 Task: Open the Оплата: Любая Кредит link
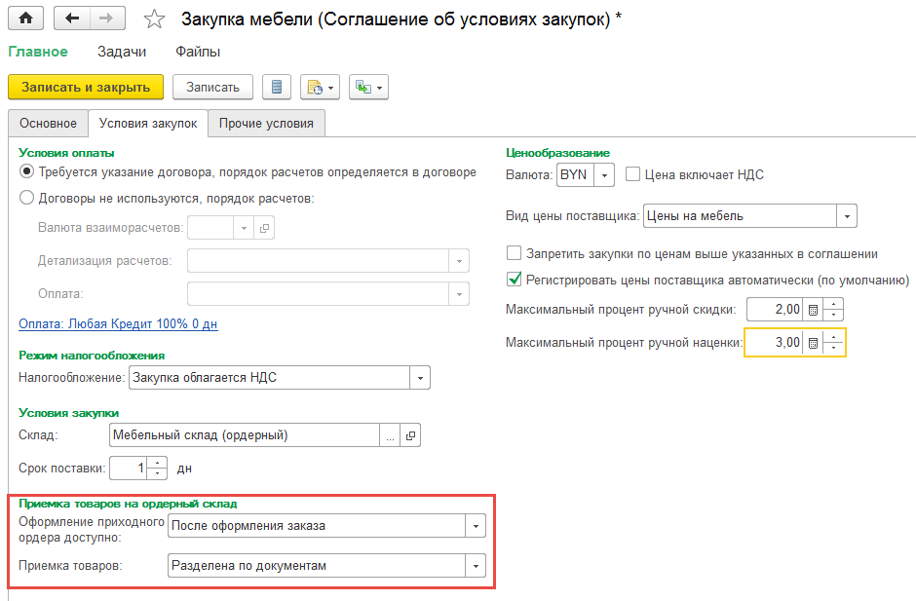coord(118,323)
